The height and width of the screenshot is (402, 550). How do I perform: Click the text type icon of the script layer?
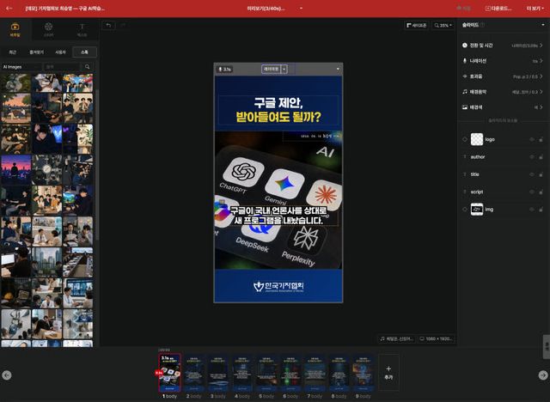pos(465,192)
